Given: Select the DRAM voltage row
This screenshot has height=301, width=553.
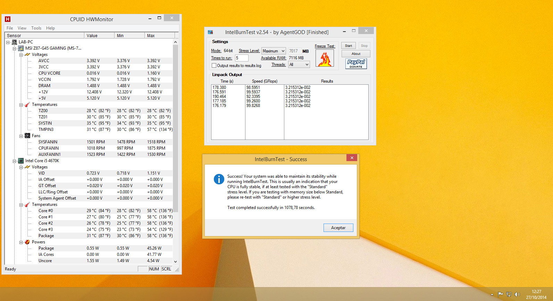Looking at the screenshot, I should (105, 86).
